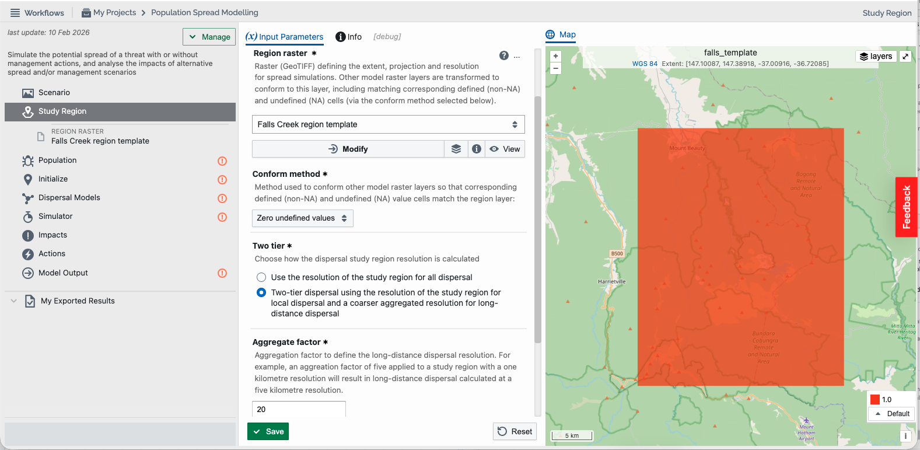Expand My Exported Results section

[x=14, y=301]
